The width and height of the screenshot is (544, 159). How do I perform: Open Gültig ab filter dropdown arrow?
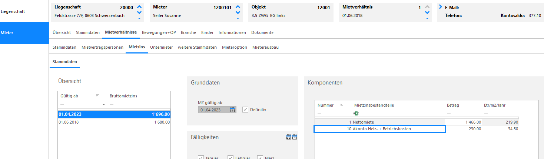104,104
